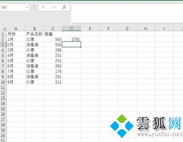
Task: Click the cell containing 1月
Action: pos(16,39)
